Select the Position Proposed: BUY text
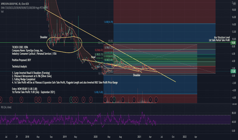 tap(21, 60)
